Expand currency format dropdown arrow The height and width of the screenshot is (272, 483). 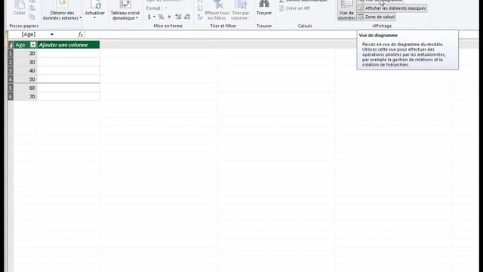pos(154,17)
